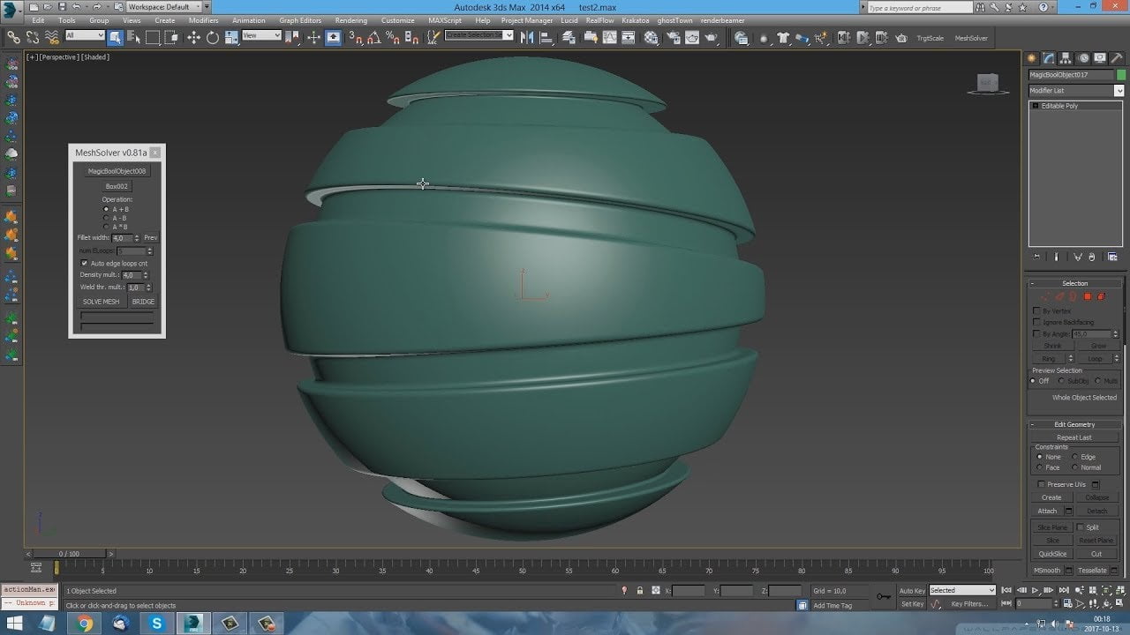Click the Rendered Frame Window icon

[692, 37]
